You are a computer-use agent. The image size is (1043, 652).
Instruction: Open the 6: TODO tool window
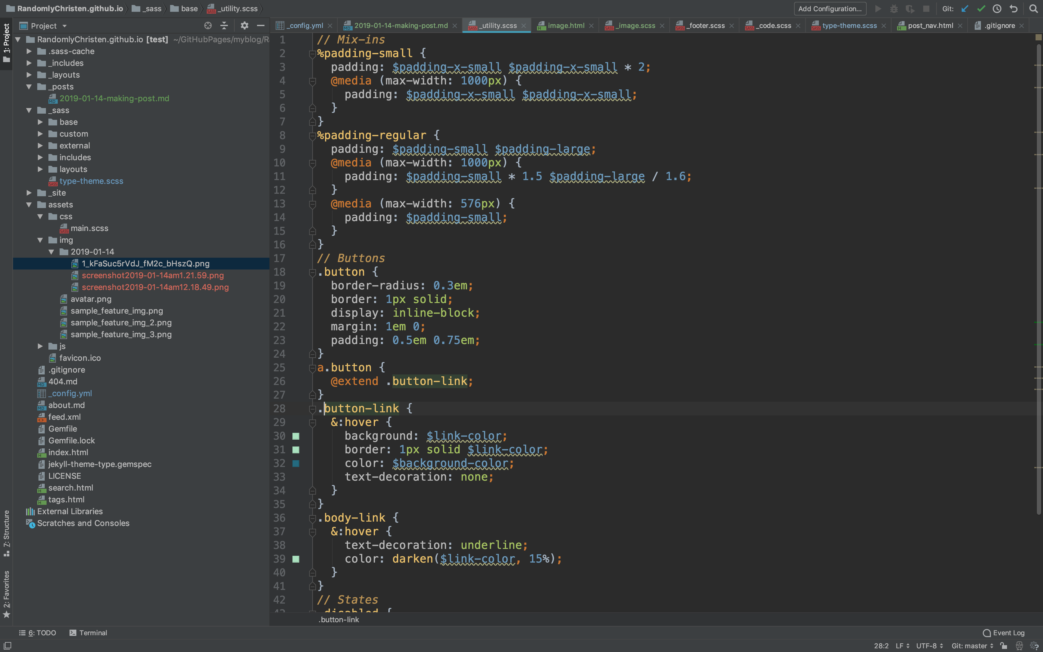point(38,633)
